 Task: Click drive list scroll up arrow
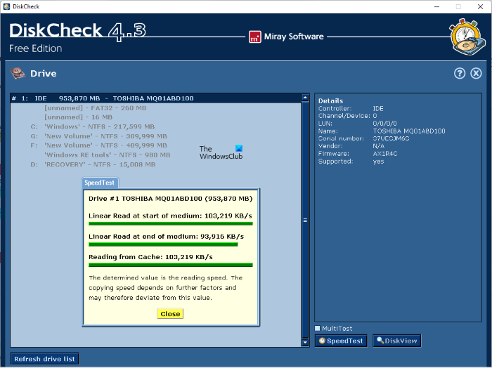(305, 98)
